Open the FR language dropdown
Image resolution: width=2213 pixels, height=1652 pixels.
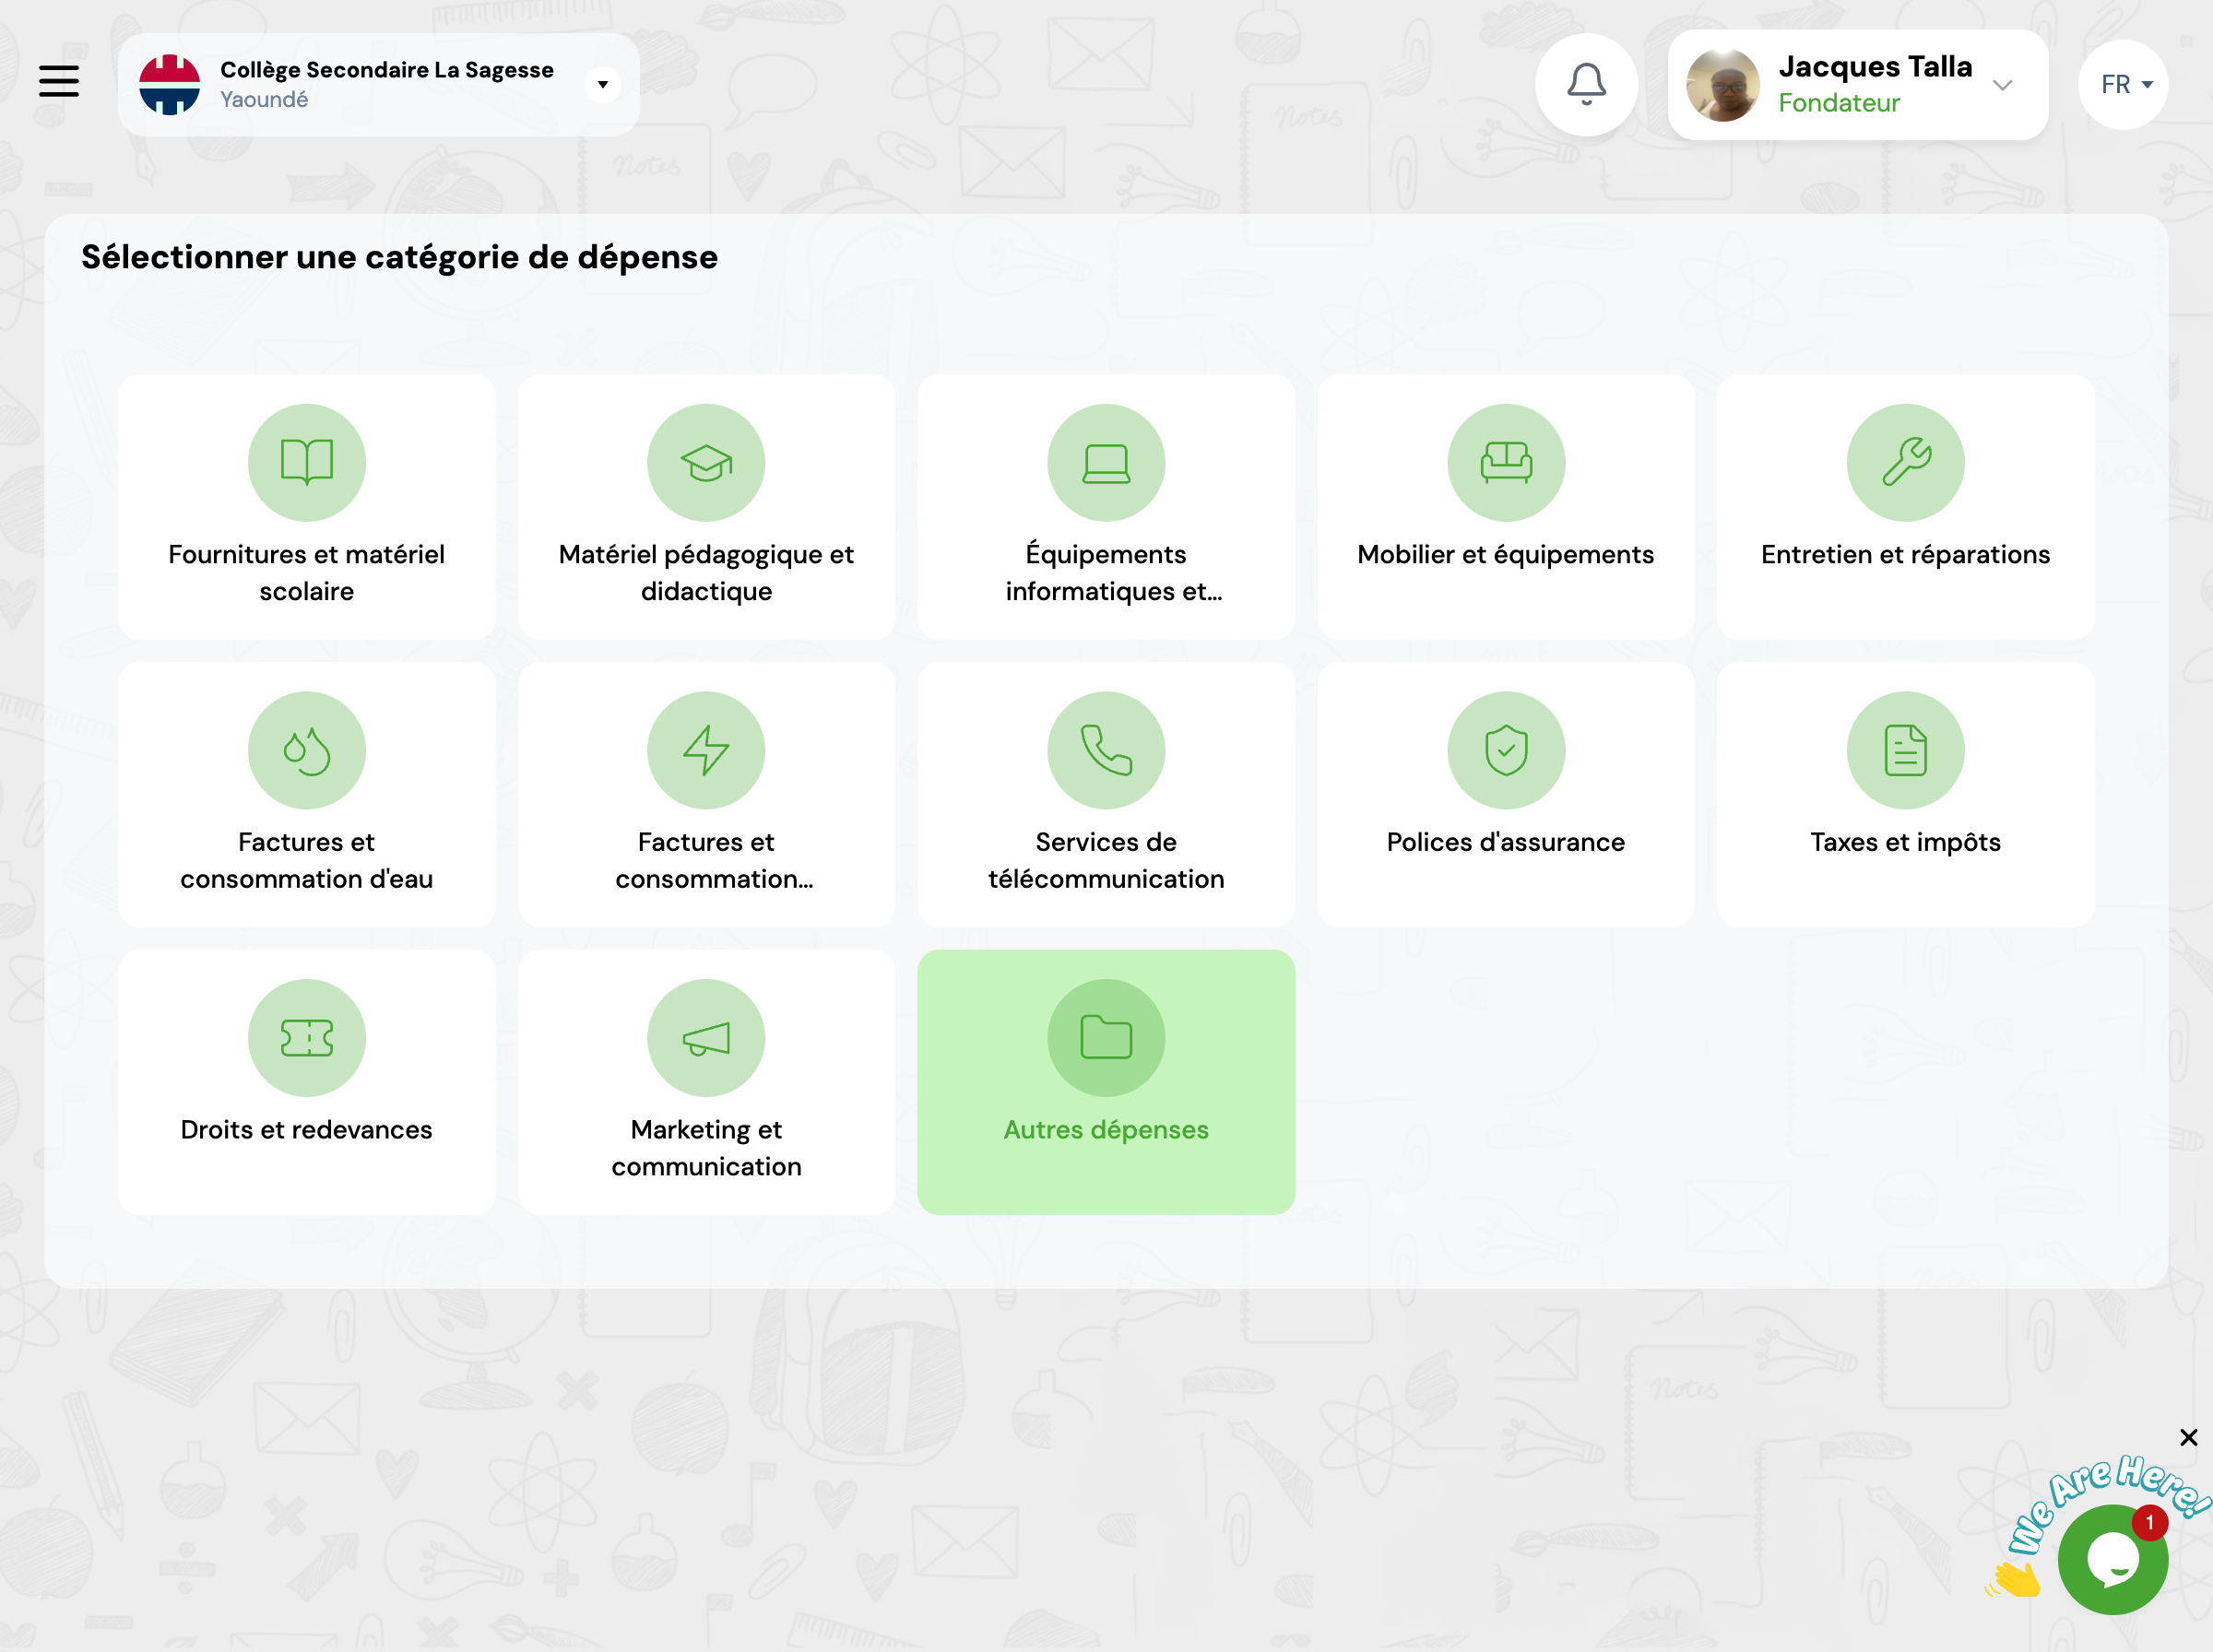tap(2124, 85)
